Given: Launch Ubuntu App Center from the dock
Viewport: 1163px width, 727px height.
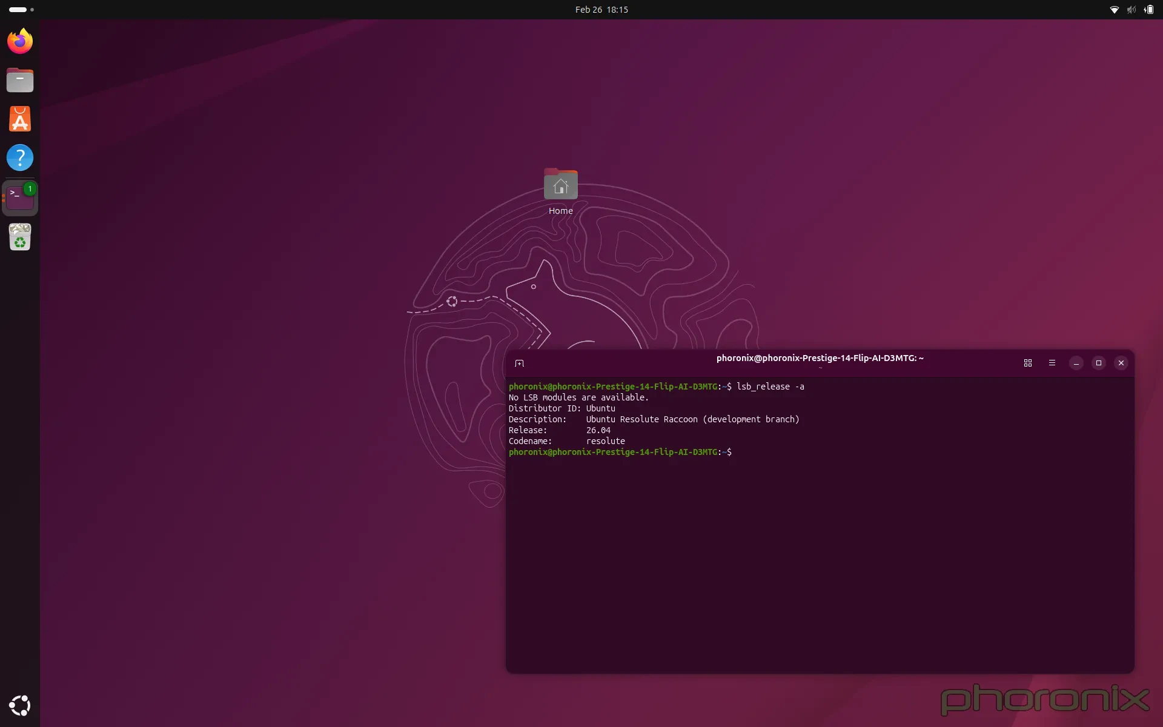Looking at the screenshot, I should click(x=19, y=119).
